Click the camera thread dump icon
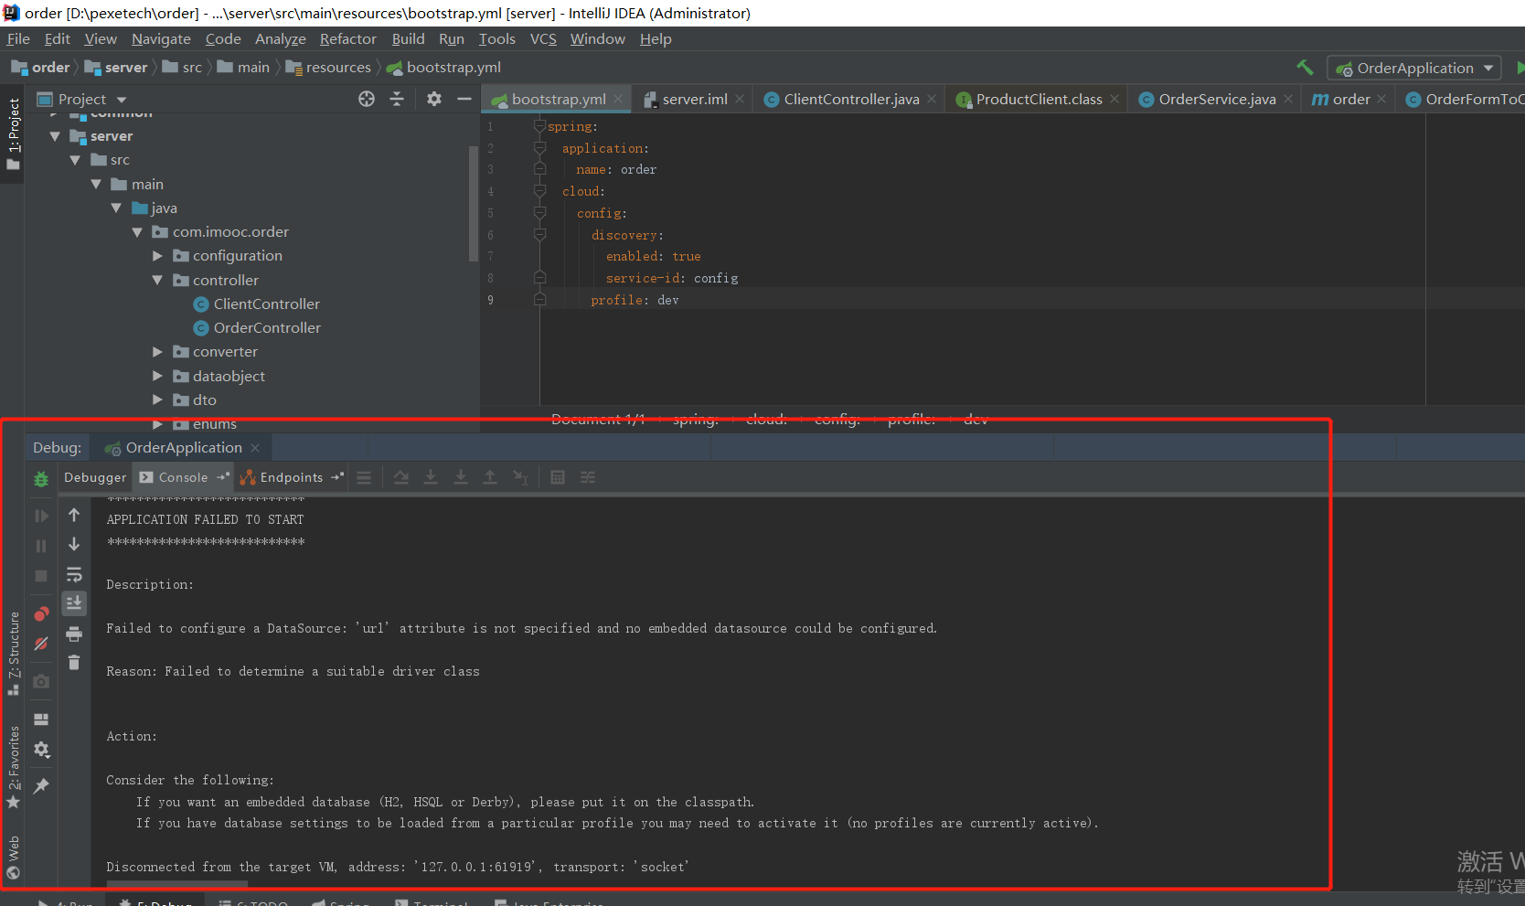The height and width of the screenshot is (906, 1525). (41, 681)
